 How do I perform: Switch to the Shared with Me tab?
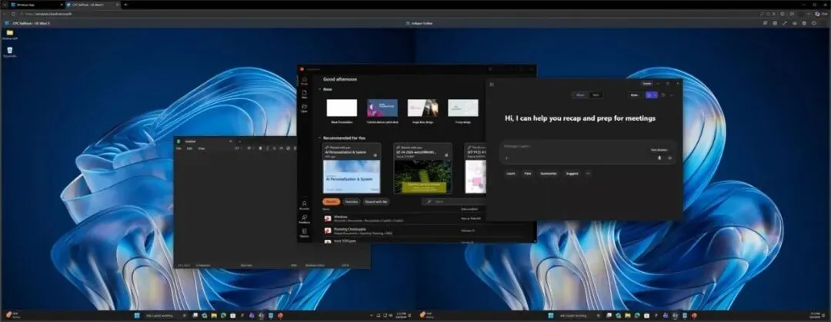376,202
